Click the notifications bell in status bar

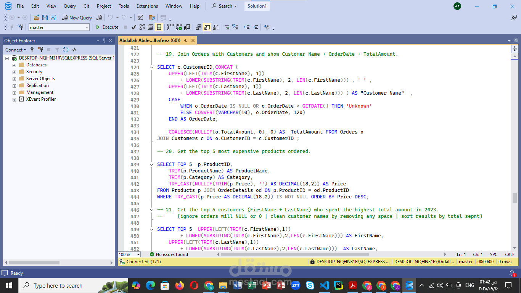click(512, 274)
